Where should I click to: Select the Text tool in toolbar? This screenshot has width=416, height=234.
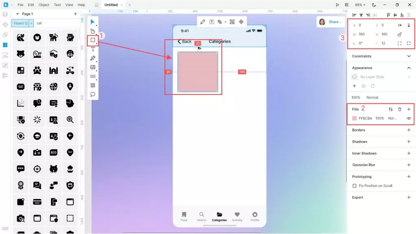[x=93, y=49]
